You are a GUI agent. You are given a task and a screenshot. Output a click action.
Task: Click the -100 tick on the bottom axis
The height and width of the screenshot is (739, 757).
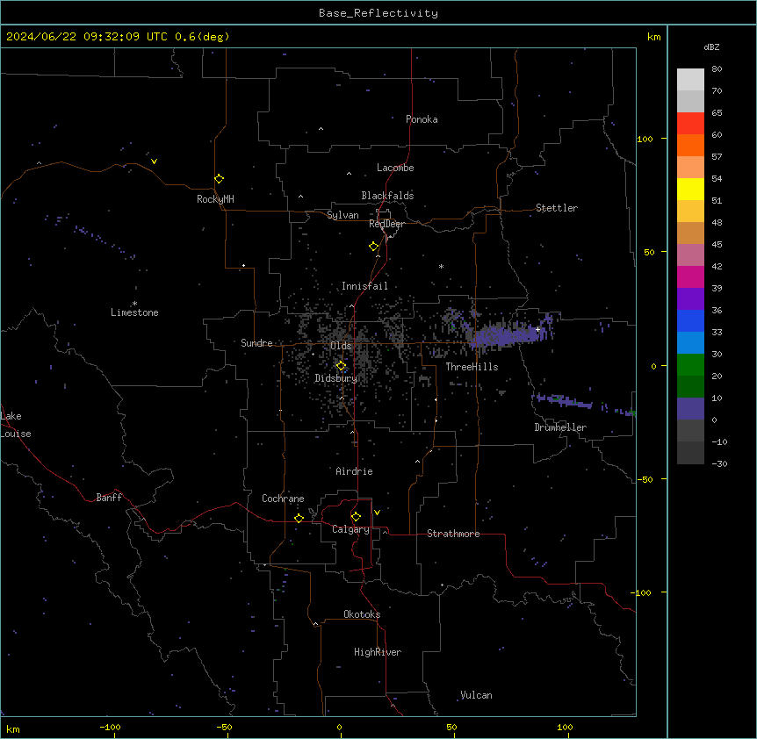pyautogui.click(x=110, y=728)
